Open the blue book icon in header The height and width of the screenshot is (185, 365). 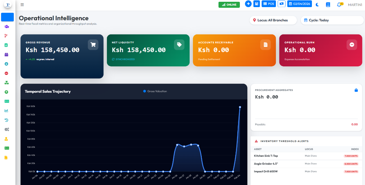pos(328,5)
